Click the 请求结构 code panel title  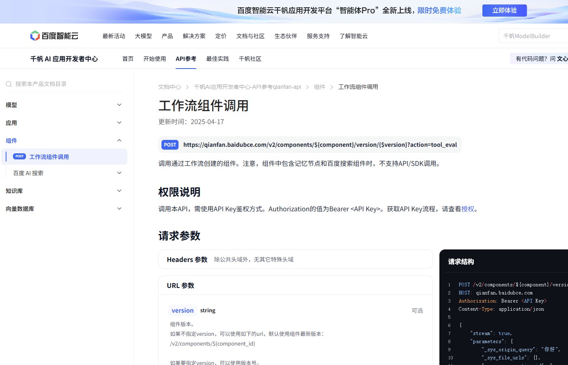(461, 262)
